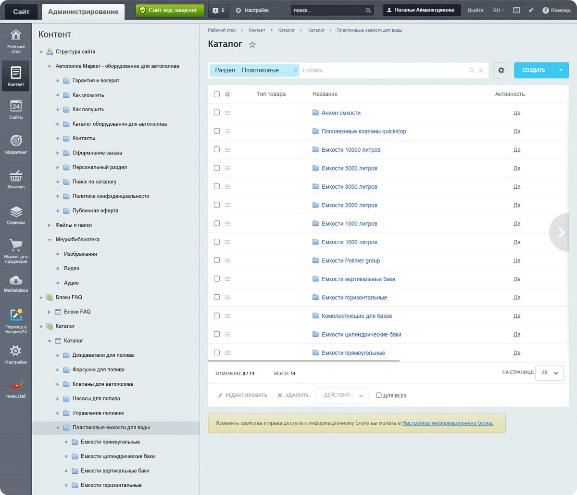
Task: Enable the Для всех checkbox
Action: point(378,395)
